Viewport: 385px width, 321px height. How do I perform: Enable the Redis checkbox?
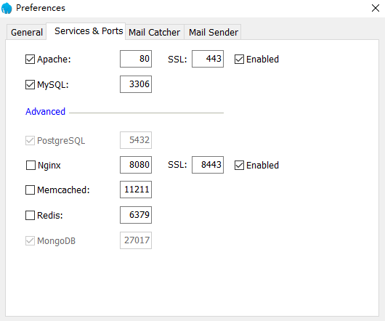30,216
